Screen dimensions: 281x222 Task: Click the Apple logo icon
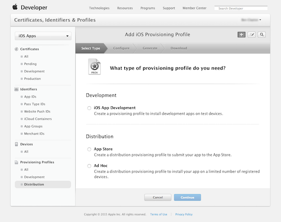click(15, 7)
